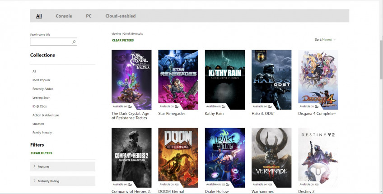Screen dimensions: 383x194
Task: Expand the Features filter
Action: coord(62,166)
